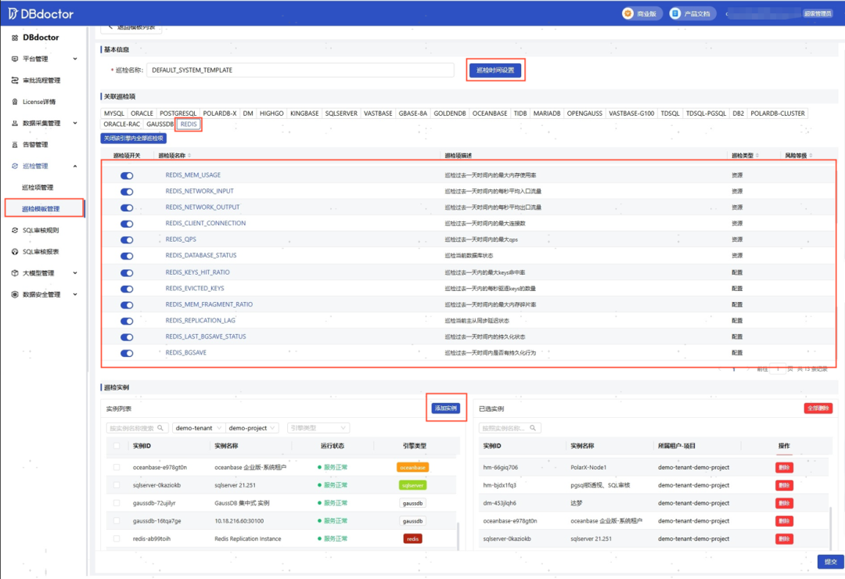Click the 数据安全管理 sidebar icon

(15, 294)
